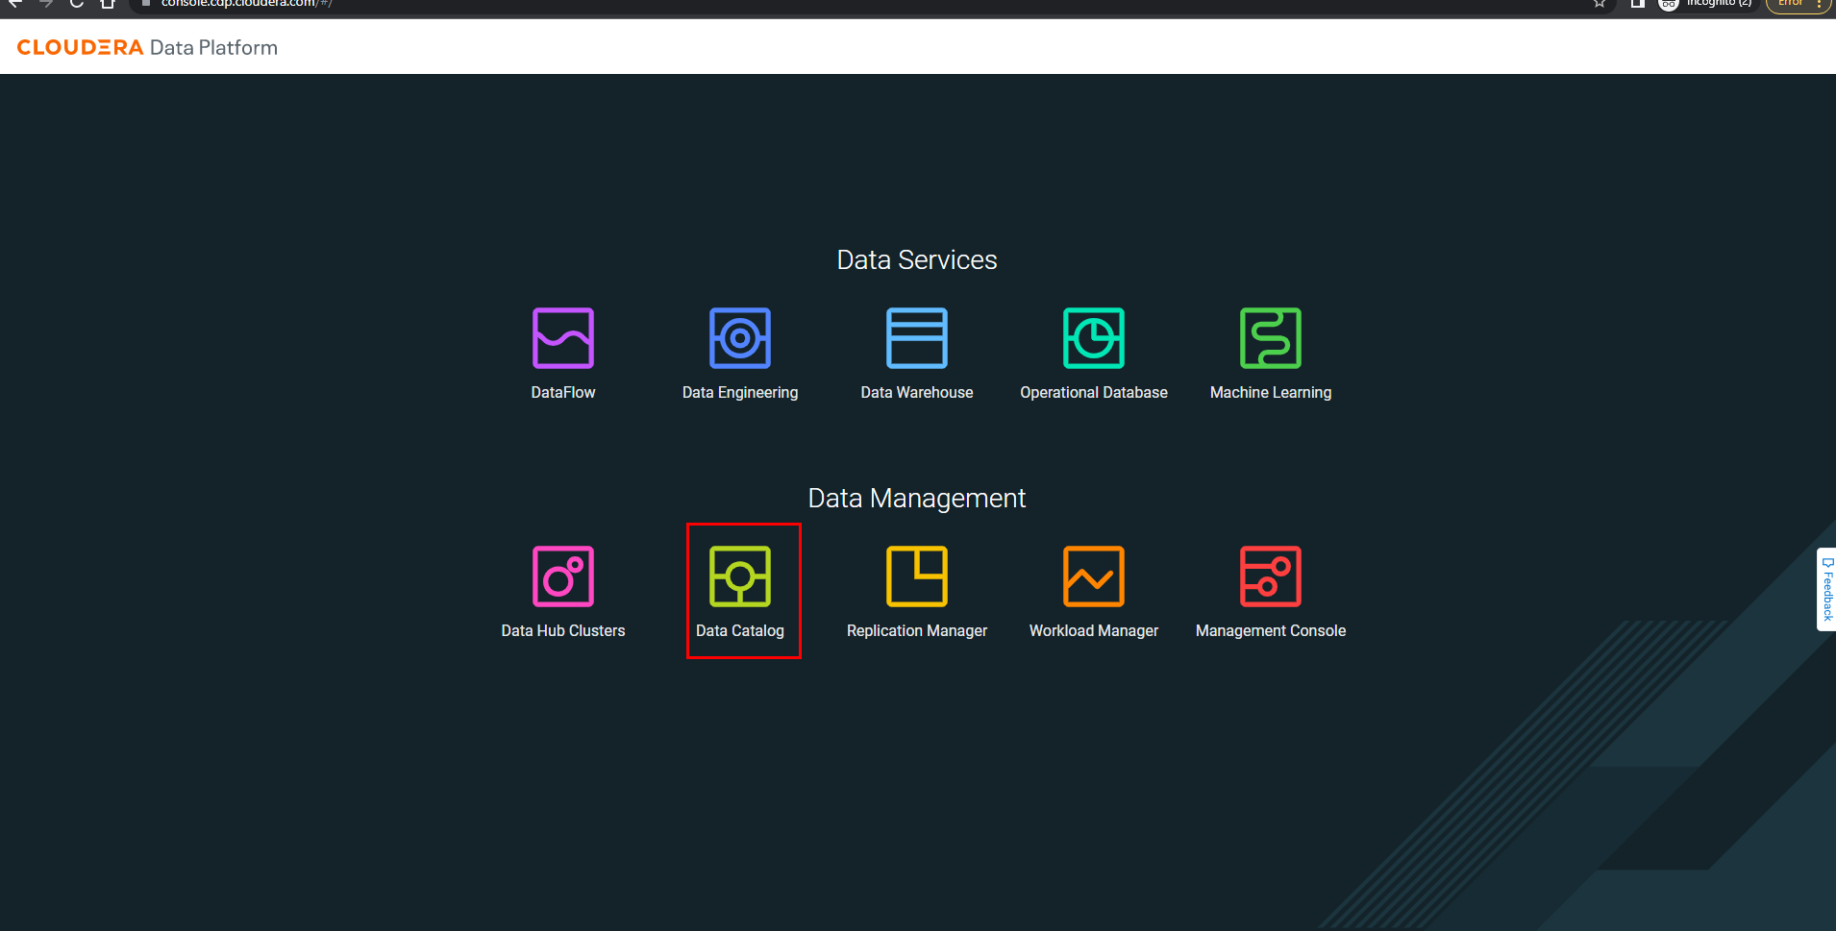Click the browser home button
Screen dimensions: 1836x931
coord(108,4)
